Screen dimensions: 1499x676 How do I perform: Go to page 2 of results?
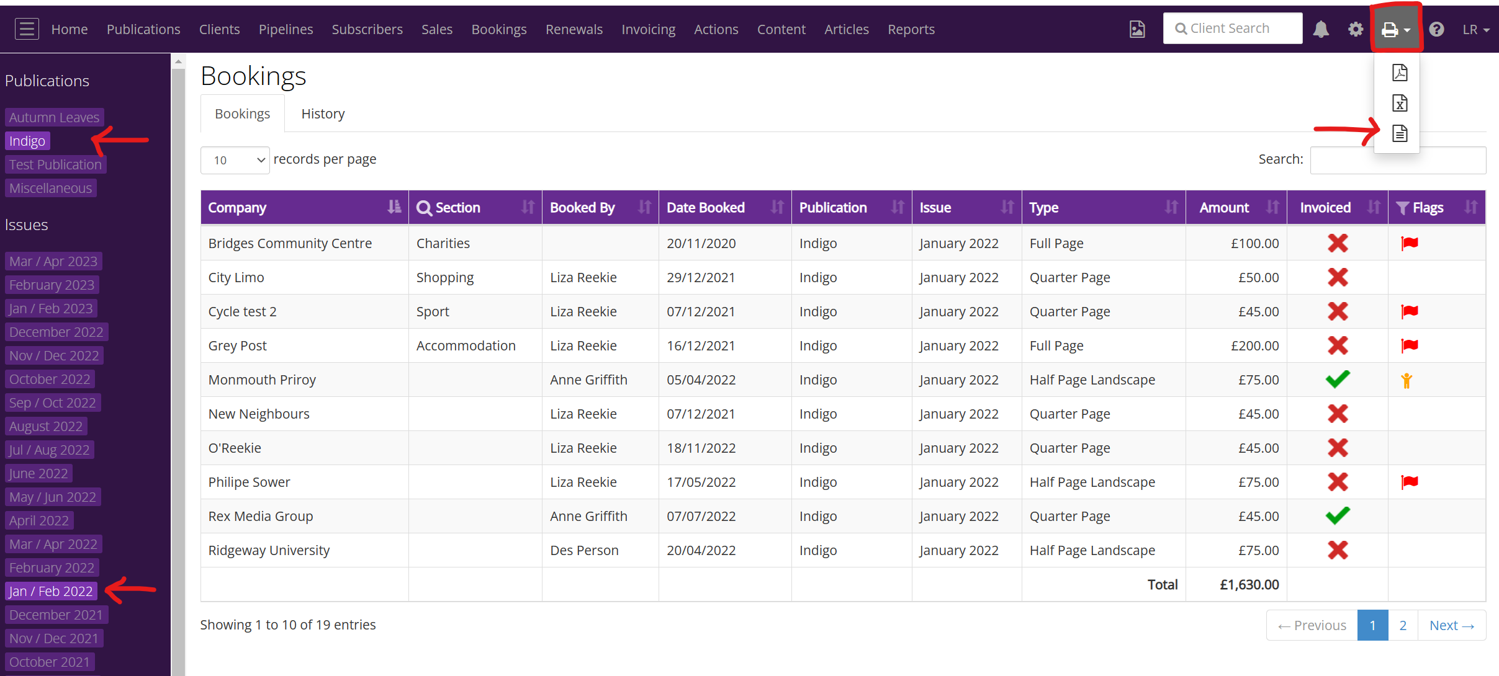coord(1403,625)
